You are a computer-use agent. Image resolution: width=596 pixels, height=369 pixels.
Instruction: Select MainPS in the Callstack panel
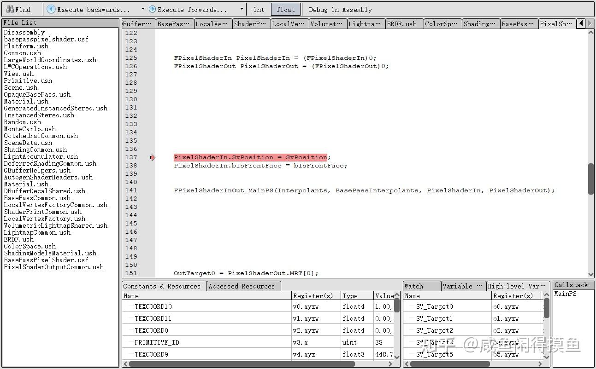tap(565, 294)
